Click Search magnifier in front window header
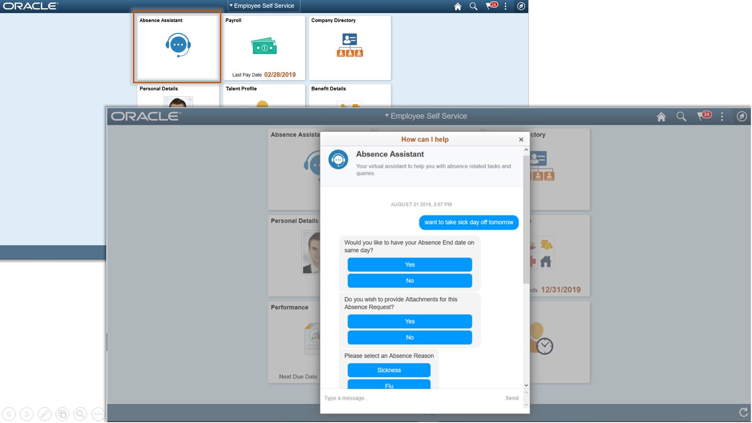 [681, 117]
